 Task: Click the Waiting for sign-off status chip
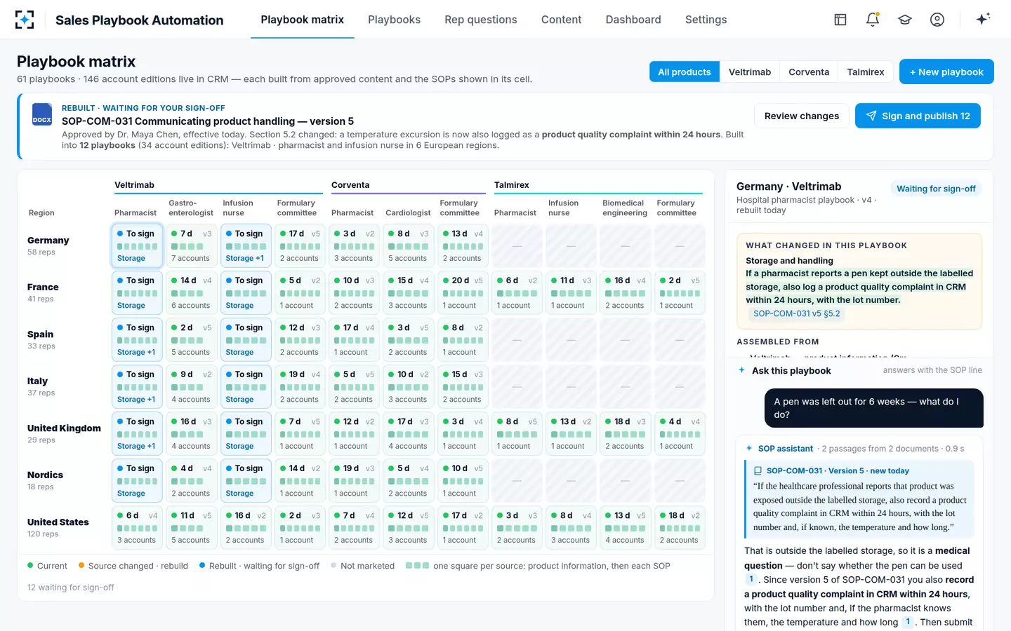936,189
